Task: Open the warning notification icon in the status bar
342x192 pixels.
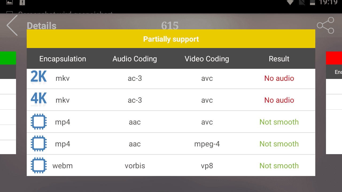Action: [22, 2]
